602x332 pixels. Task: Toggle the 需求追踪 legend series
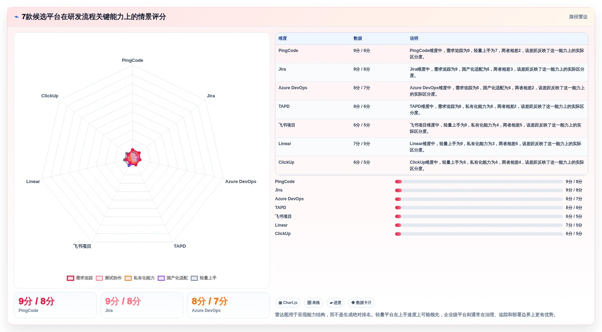(x=80, y=278)
